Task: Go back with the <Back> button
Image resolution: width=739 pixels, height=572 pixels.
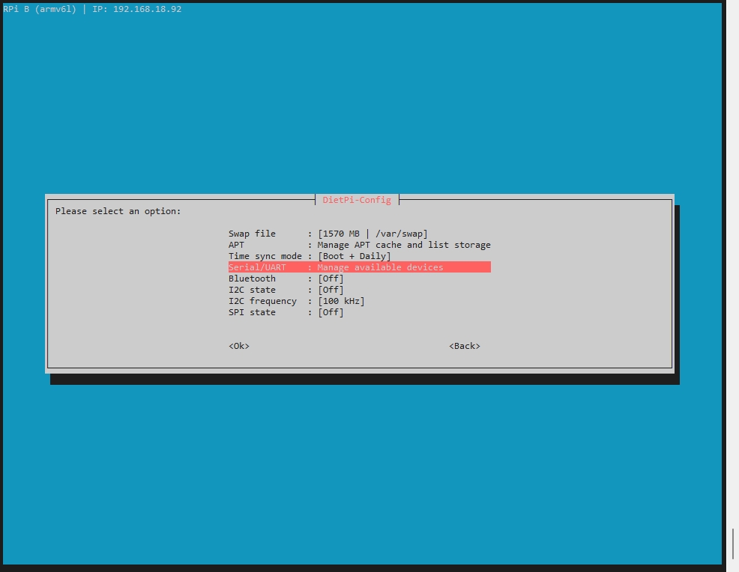Action: pyautogui.click(x=464, y=346)
